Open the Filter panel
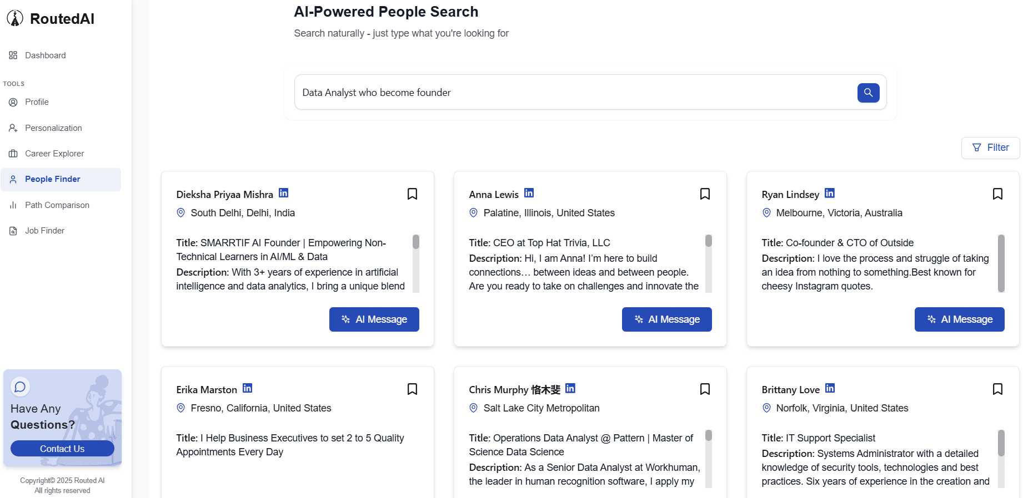The width and height of the screenshot is (1023, 498). [x=990, y=148]
